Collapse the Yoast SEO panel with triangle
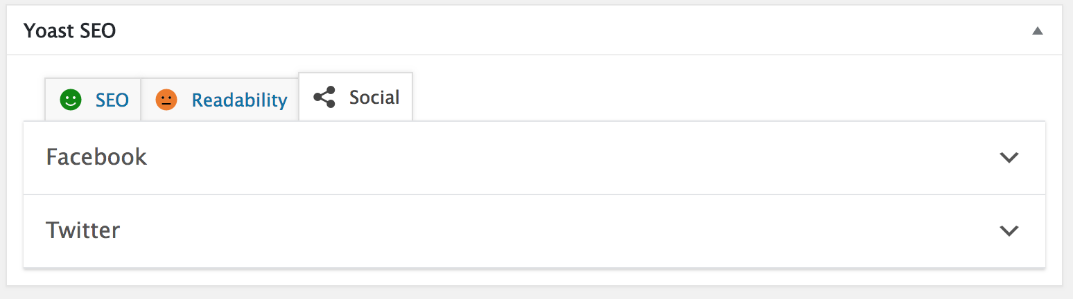The height and width of the screenshot is (299, 1073). click(1037, 30)
